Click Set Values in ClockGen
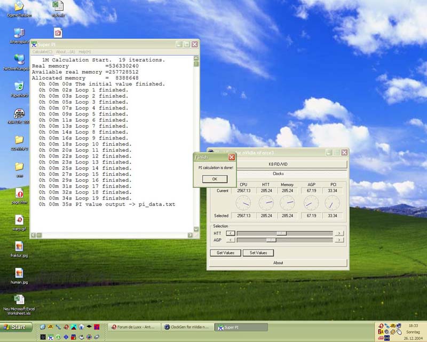 point(258,253)
